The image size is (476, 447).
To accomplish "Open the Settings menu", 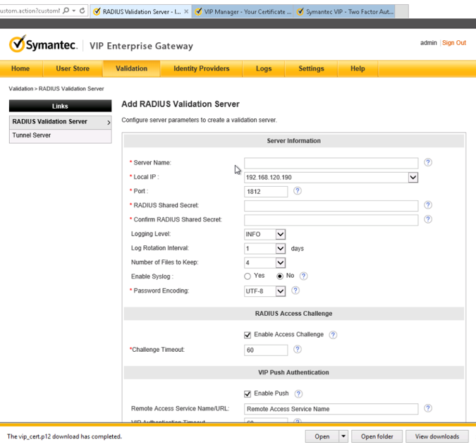I will click(311, 68).
